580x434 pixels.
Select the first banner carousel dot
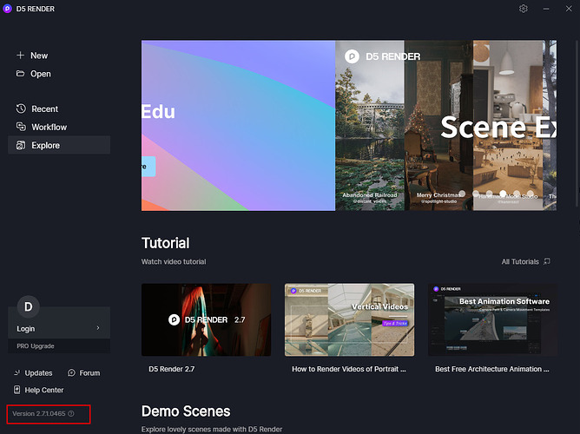click(462, 194)
